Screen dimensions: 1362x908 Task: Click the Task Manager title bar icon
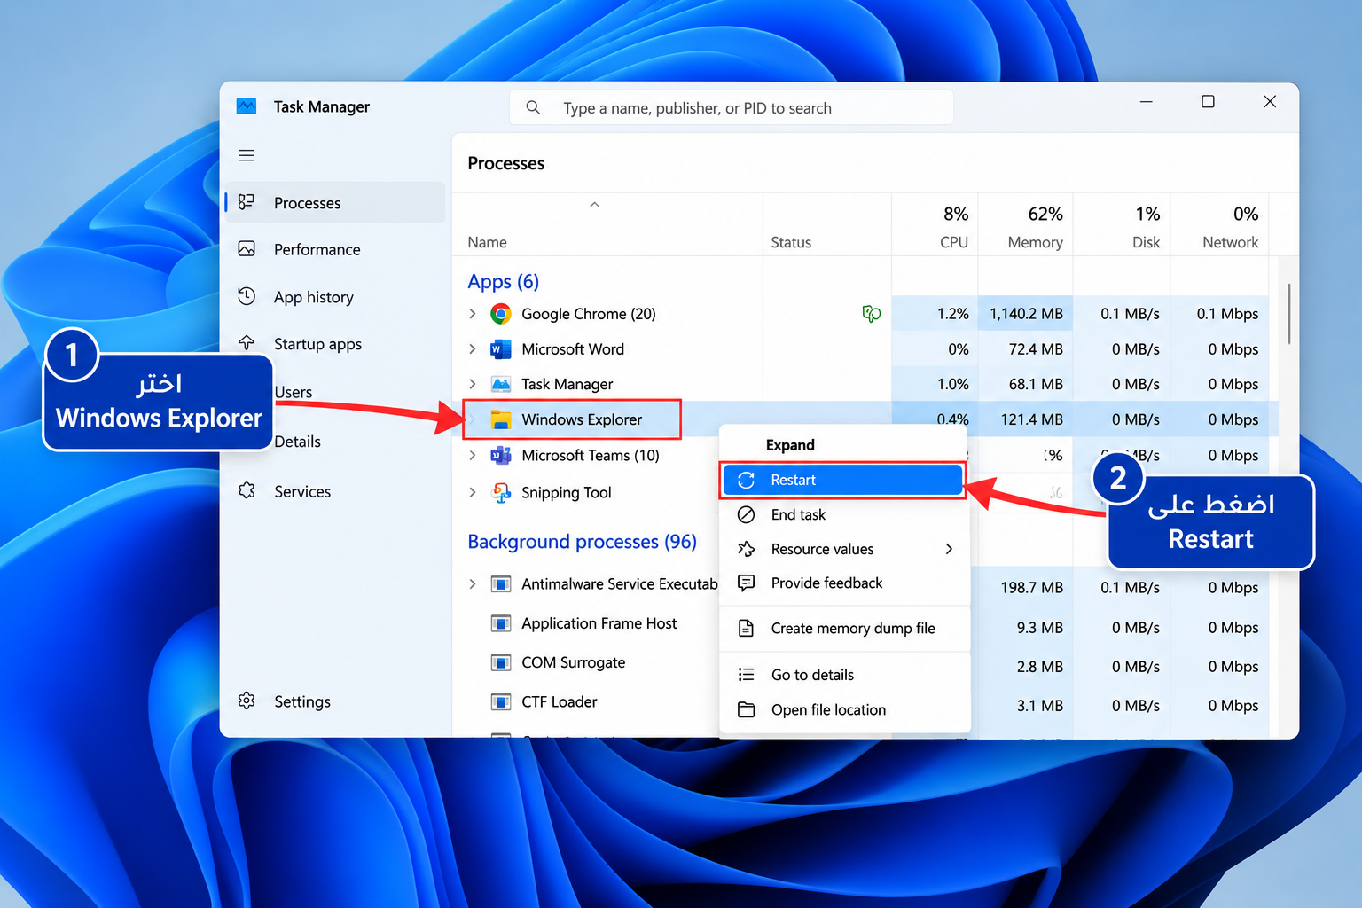pos(247,106)
